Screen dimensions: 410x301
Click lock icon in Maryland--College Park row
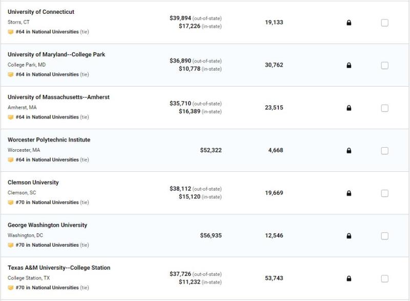pyautogui.click(x=349, y=65)
